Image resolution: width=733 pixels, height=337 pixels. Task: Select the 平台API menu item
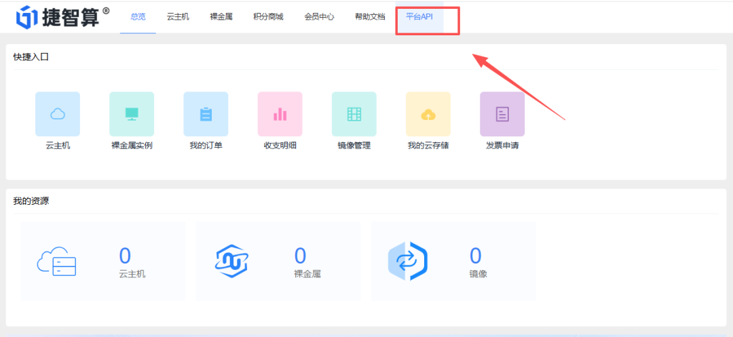tap(419, 17)
